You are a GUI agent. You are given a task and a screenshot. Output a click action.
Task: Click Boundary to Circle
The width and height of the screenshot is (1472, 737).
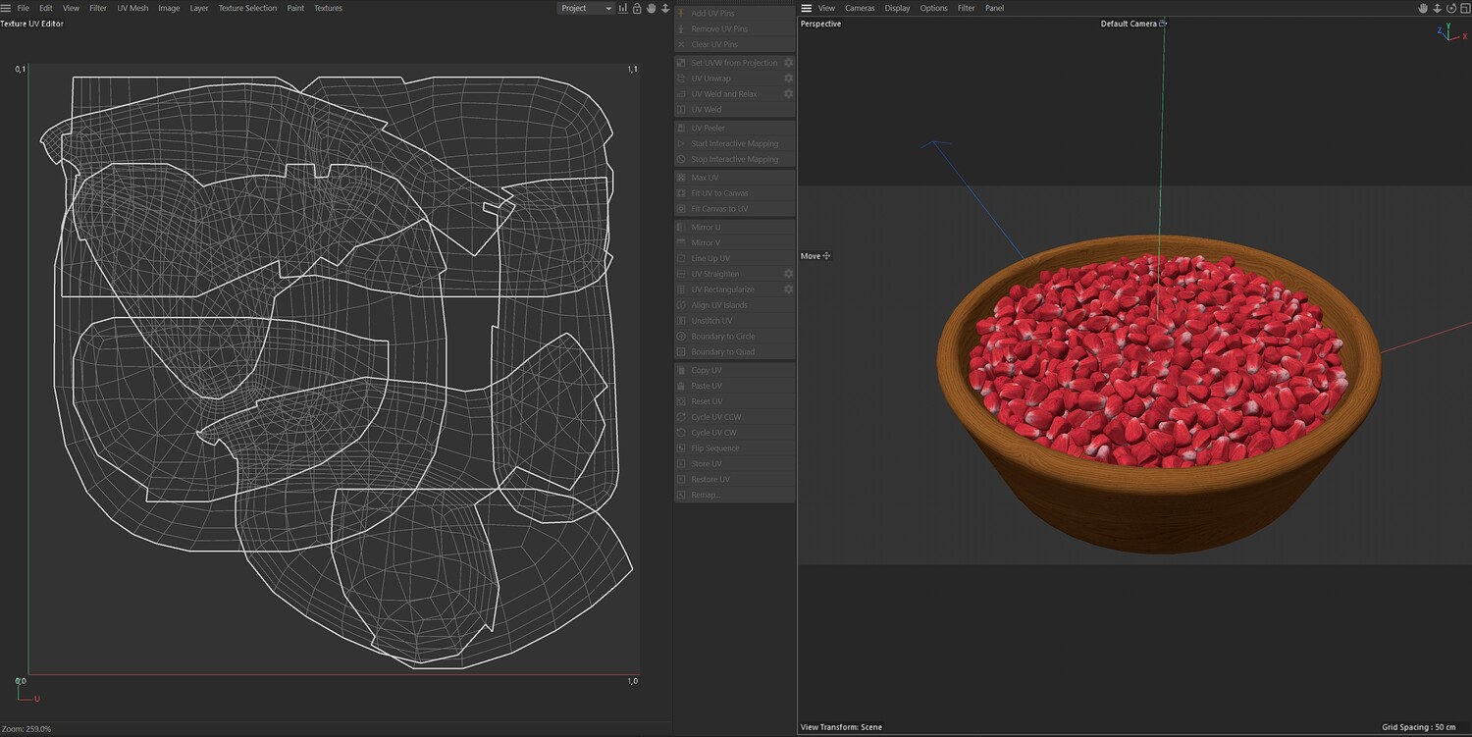click(x=734, y=337)
